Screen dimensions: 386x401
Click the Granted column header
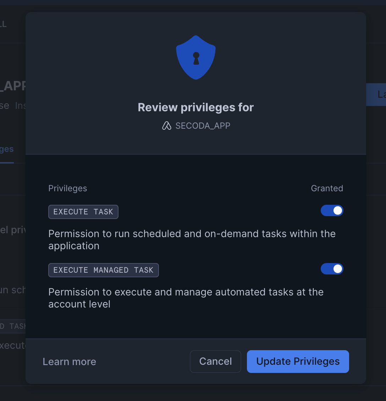click(x=327, y=188)
